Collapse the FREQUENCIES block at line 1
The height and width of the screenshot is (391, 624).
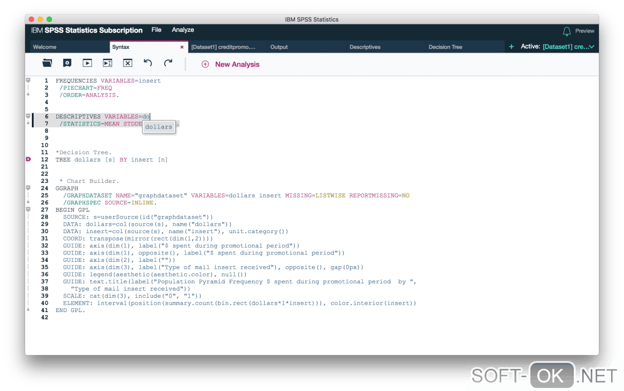[x=28, y=80]
